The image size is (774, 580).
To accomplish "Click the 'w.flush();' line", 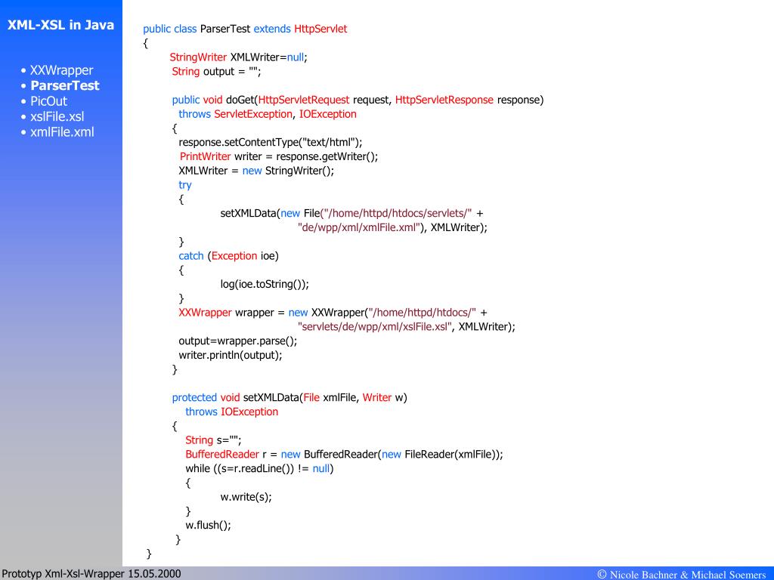I will [x=208, y=526].
